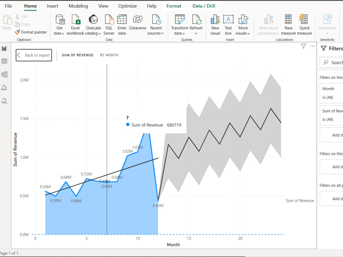Click the New measure icon
This screenshot has width=343, height=257.
288,19
